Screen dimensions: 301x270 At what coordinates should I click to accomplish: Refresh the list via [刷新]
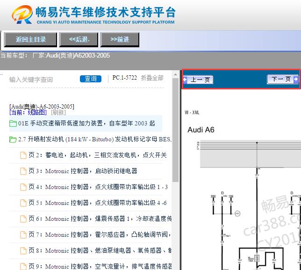[x=58, y=112]
